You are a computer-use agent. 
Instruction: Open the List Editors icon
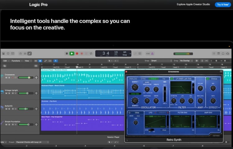tap(214, 53)
